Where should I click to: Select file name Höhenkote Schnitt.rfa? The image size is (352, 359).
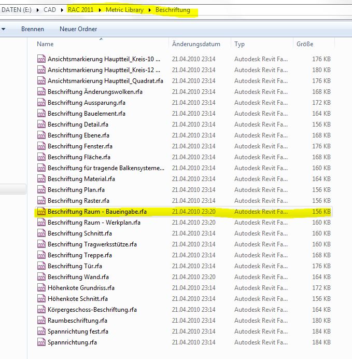78,298
